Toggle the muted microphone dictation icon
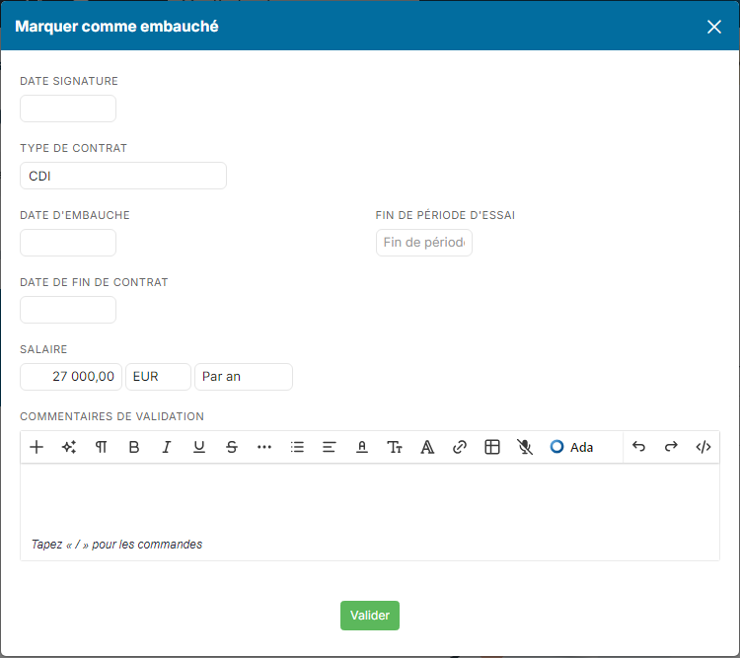Screen dimensions: 740x658 click(525, 447)
